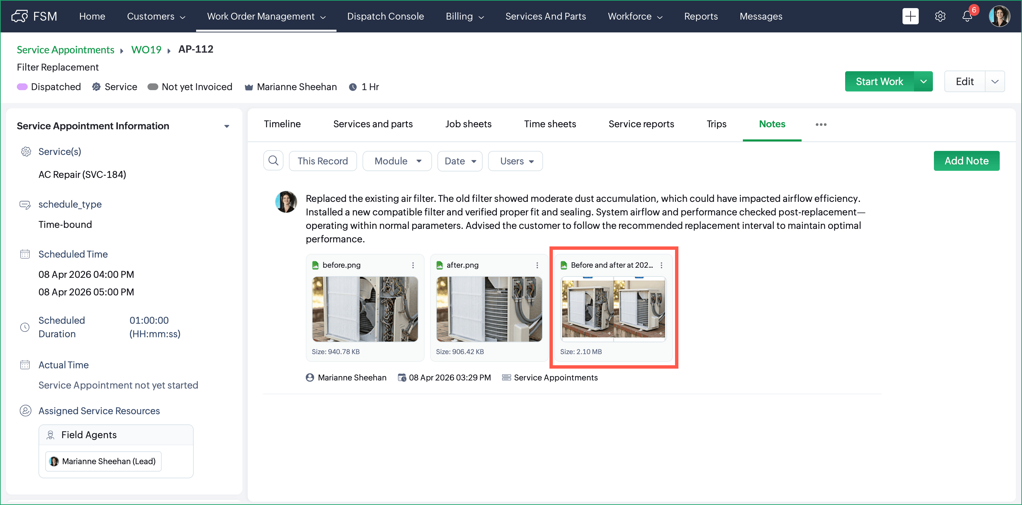
Task: Open the before.png image thumbnail
Action: [x=365, y=309]
